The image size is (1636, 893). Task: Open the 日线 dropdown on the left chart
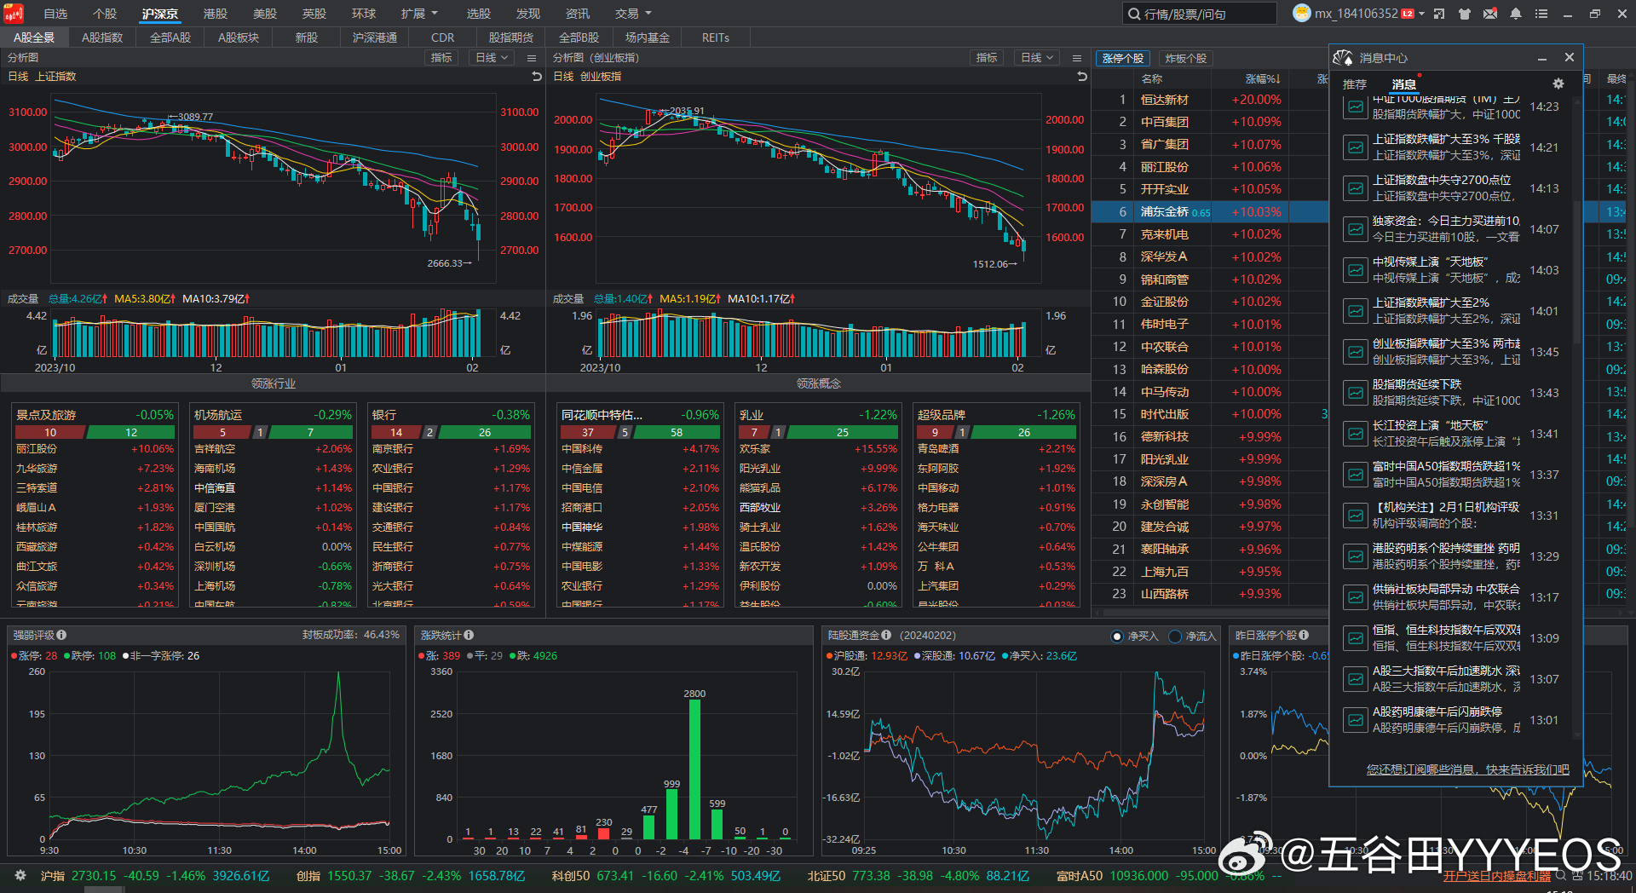pyautogui.click(x=491, y=57)
